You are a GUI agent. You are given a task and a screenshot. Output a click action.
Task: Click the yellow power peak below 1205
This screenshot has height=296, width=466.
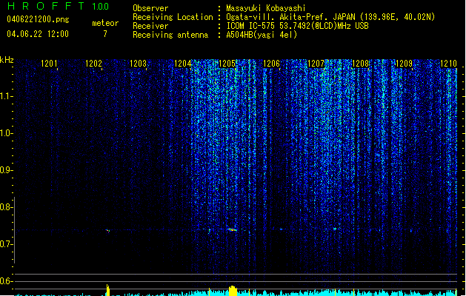(x=233, y=291)
